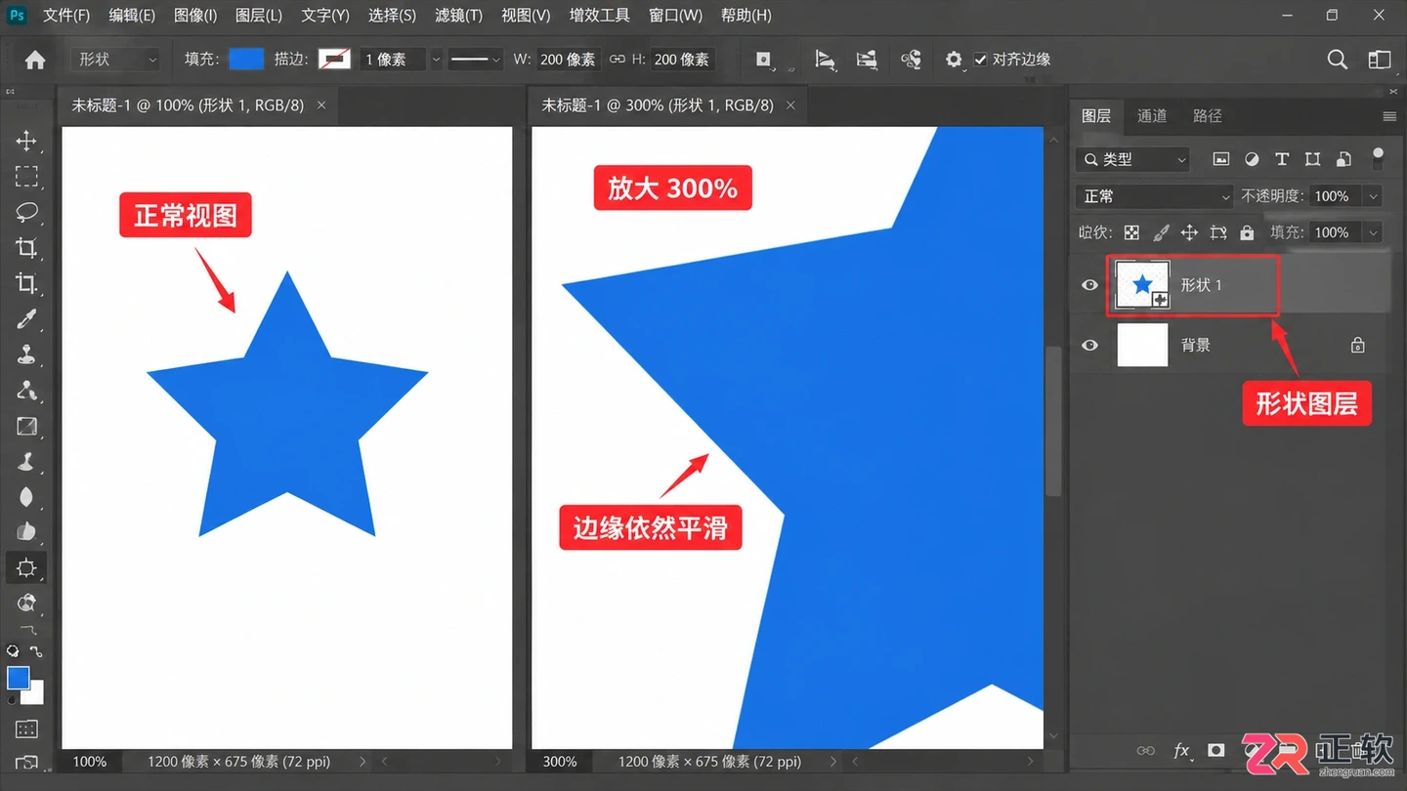Select the Move tool

click(26, 141)
